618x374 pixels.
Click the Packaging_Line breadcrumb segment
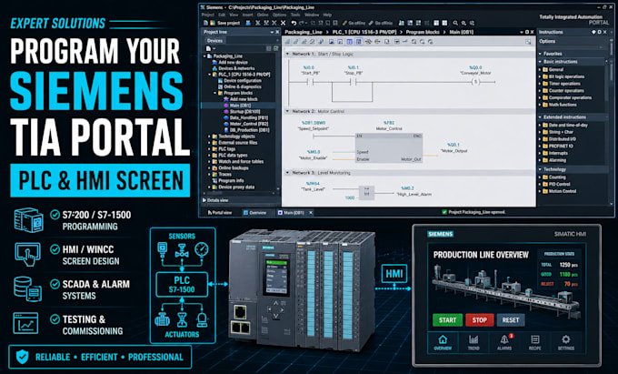click(304, 32)
